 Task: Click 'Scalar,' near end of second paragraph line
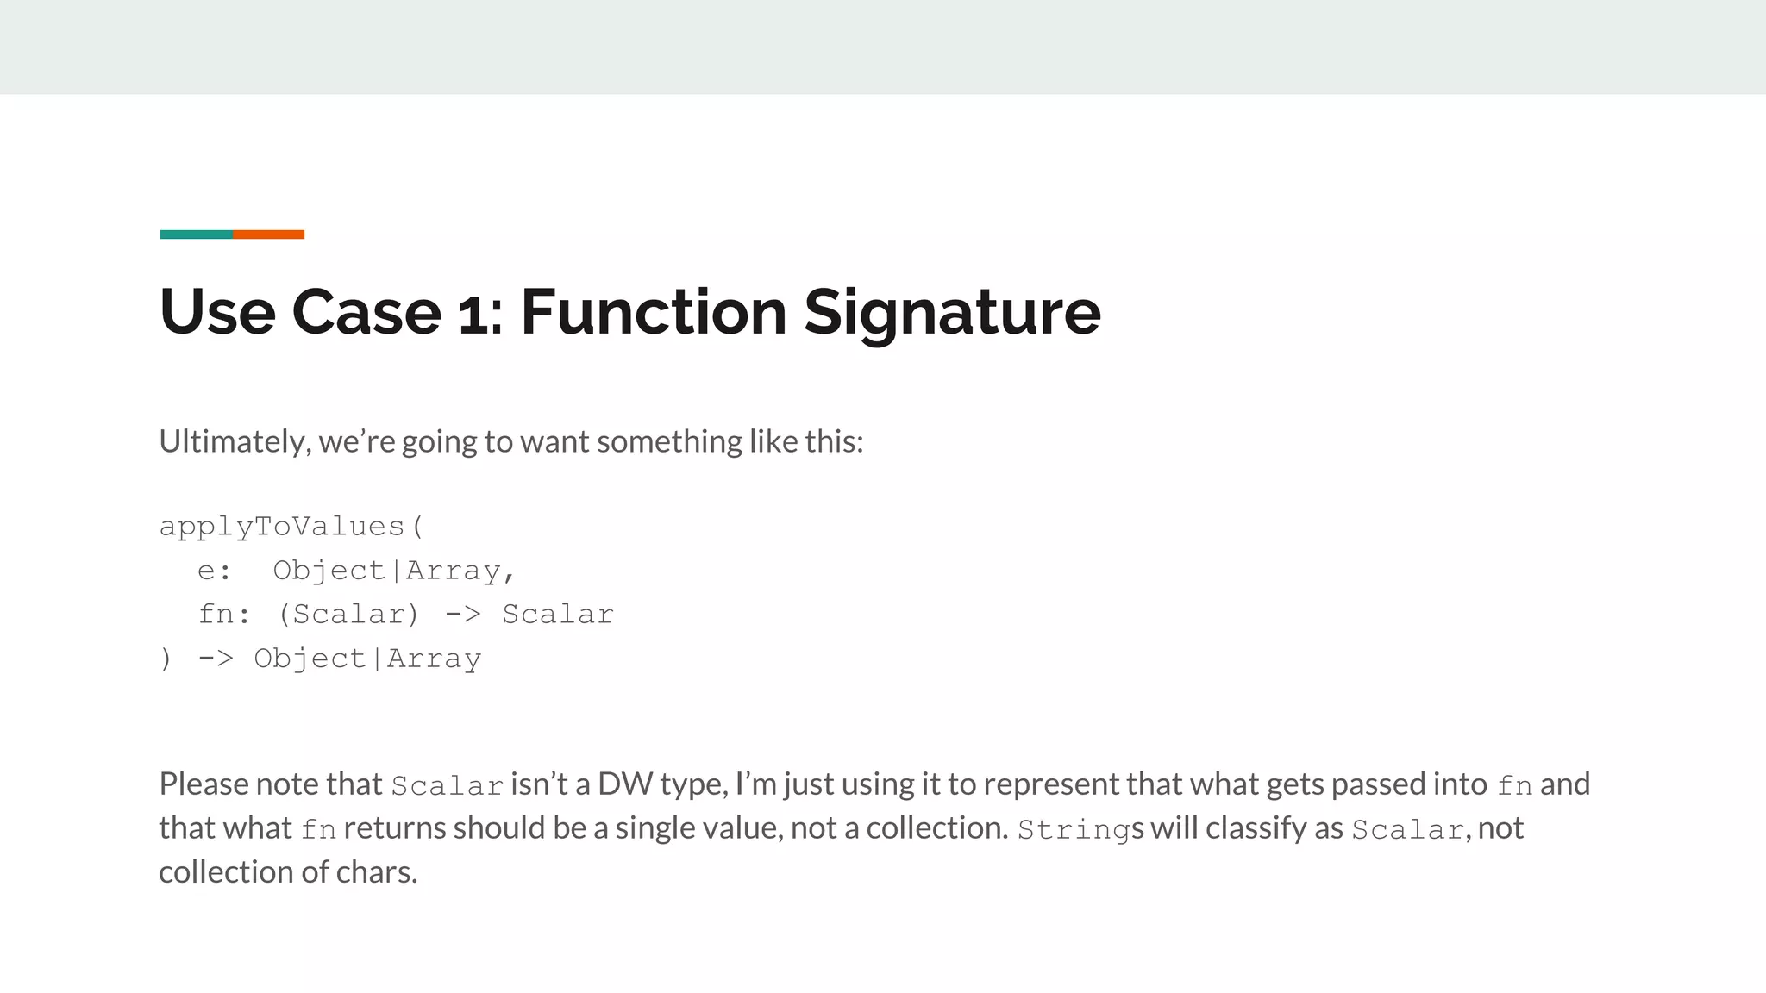pos(1411,830)
